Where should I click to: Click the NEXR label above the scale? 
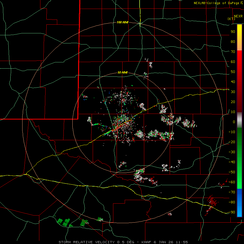[238, 16]
